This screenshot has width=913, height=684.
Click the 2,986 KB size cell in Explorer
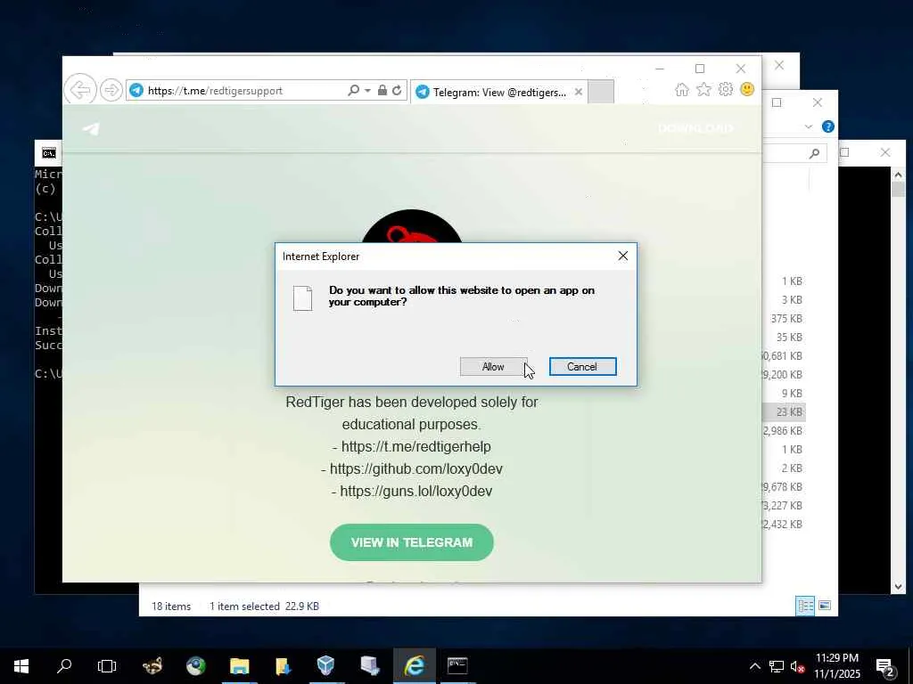[x=783, y=430]
